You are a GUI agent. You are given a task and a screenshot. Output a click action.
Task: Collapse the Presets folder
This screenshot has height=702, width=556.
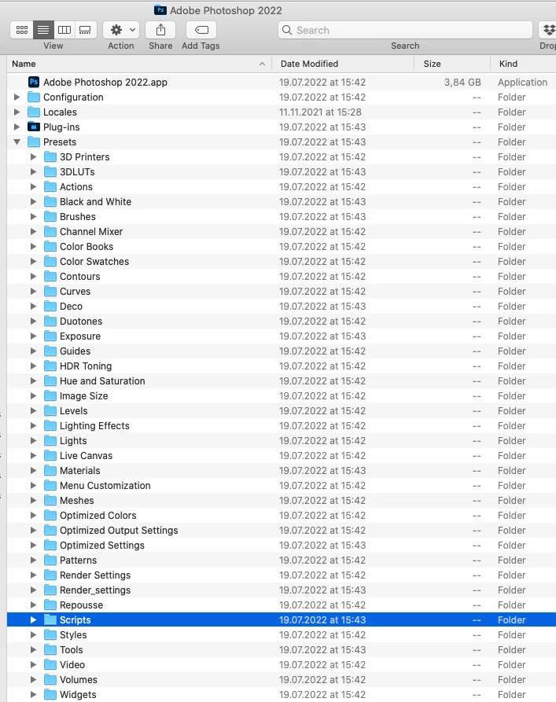pos(17,142)
